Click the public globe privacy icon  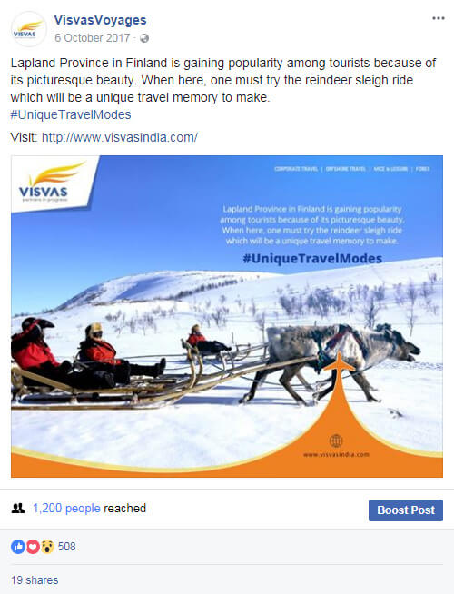144,38
